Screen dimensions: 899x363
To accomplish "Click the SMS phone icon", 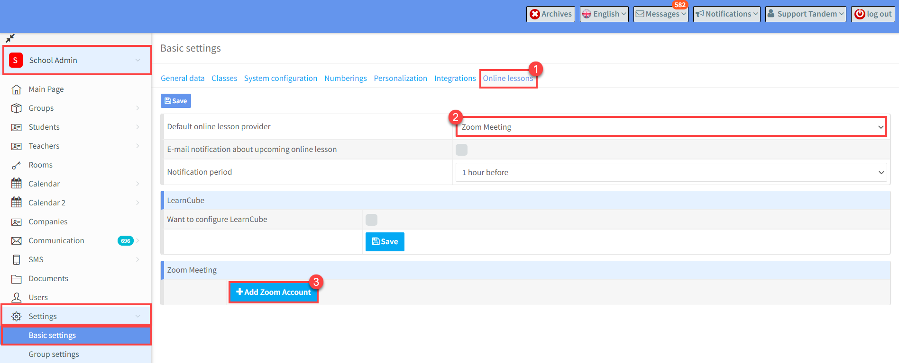I will (x=17, y=260).
